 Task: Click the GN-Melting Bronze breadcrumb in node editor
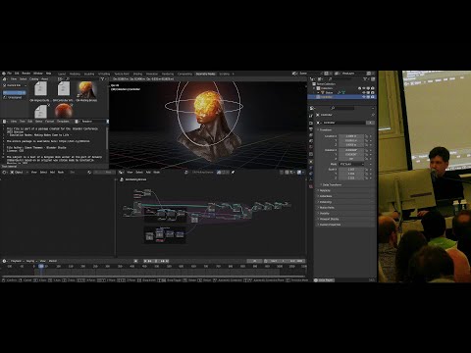pyautogui.click(x=136, y=179)
